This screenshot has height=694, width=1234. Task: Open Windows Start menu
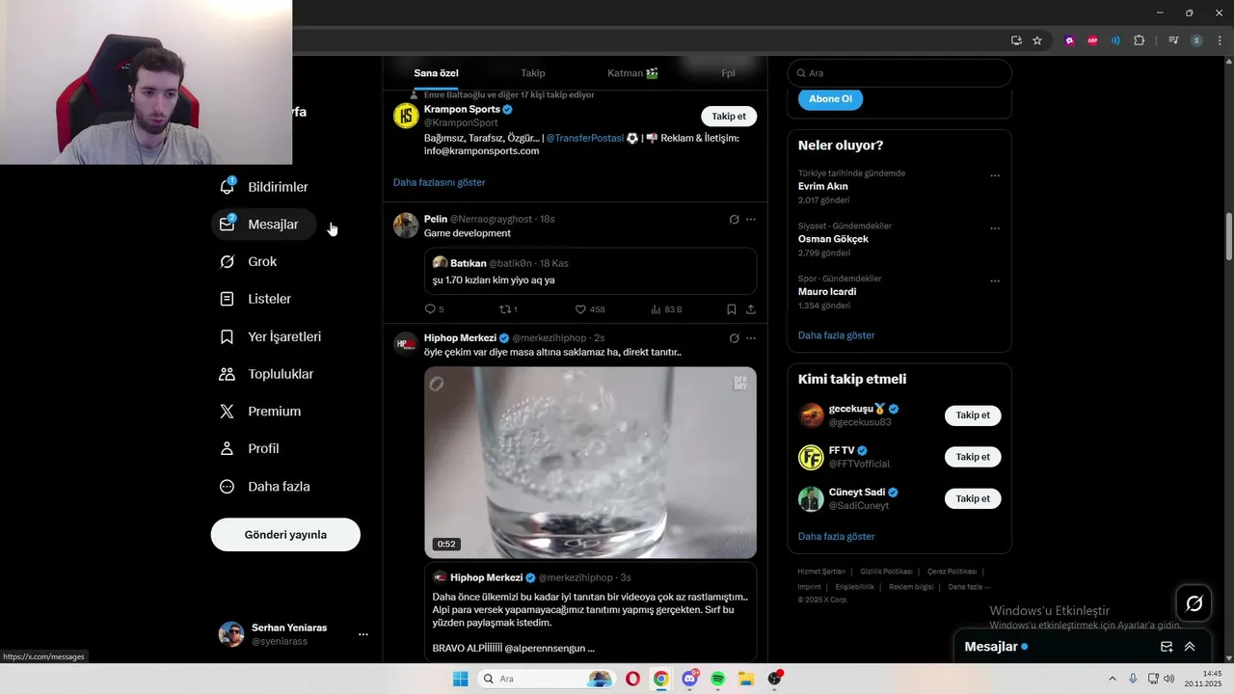(x=461, y=679)
